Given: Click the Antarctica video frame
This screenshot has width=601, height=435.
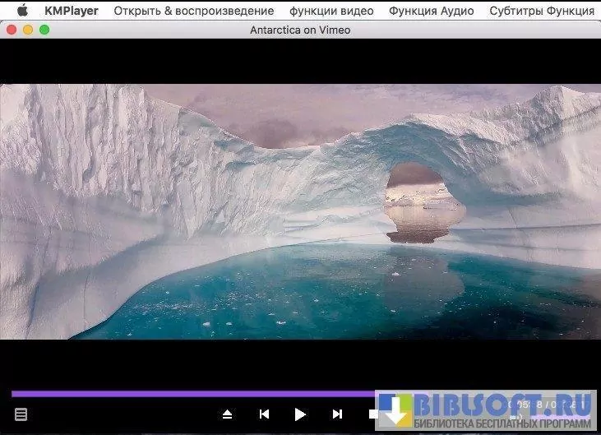Looking at the screenshot, I should pyautogui.click(x=300, y=211).
